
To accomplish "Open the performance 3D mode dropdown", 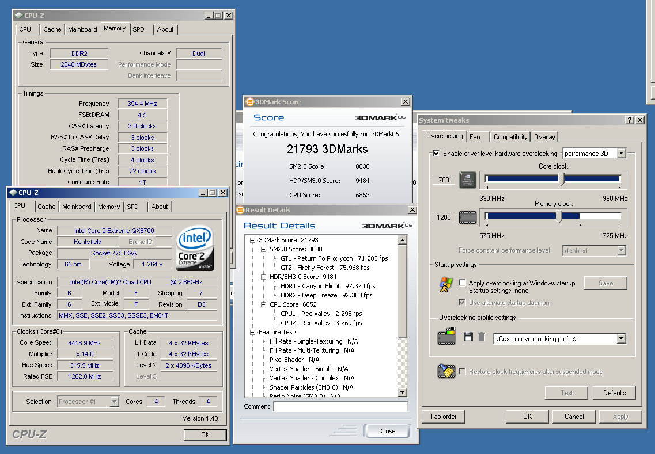I will (x=621, y=154).
